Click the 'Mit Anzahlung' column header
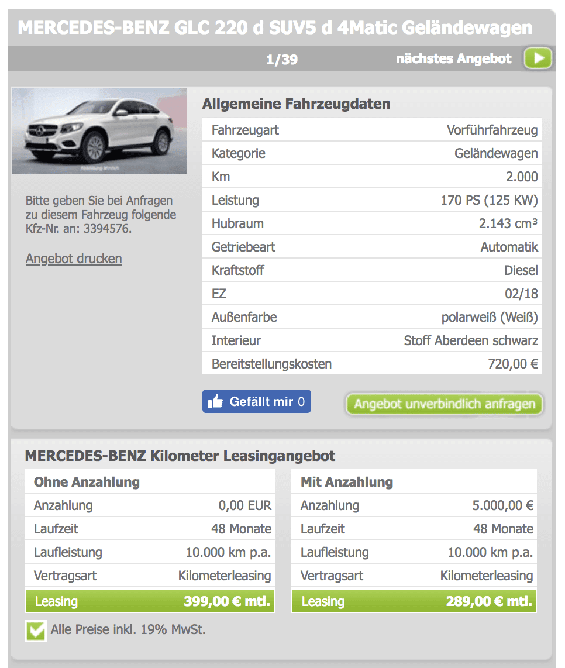Screen dimensions: 565x668 (x=347, y=482)
